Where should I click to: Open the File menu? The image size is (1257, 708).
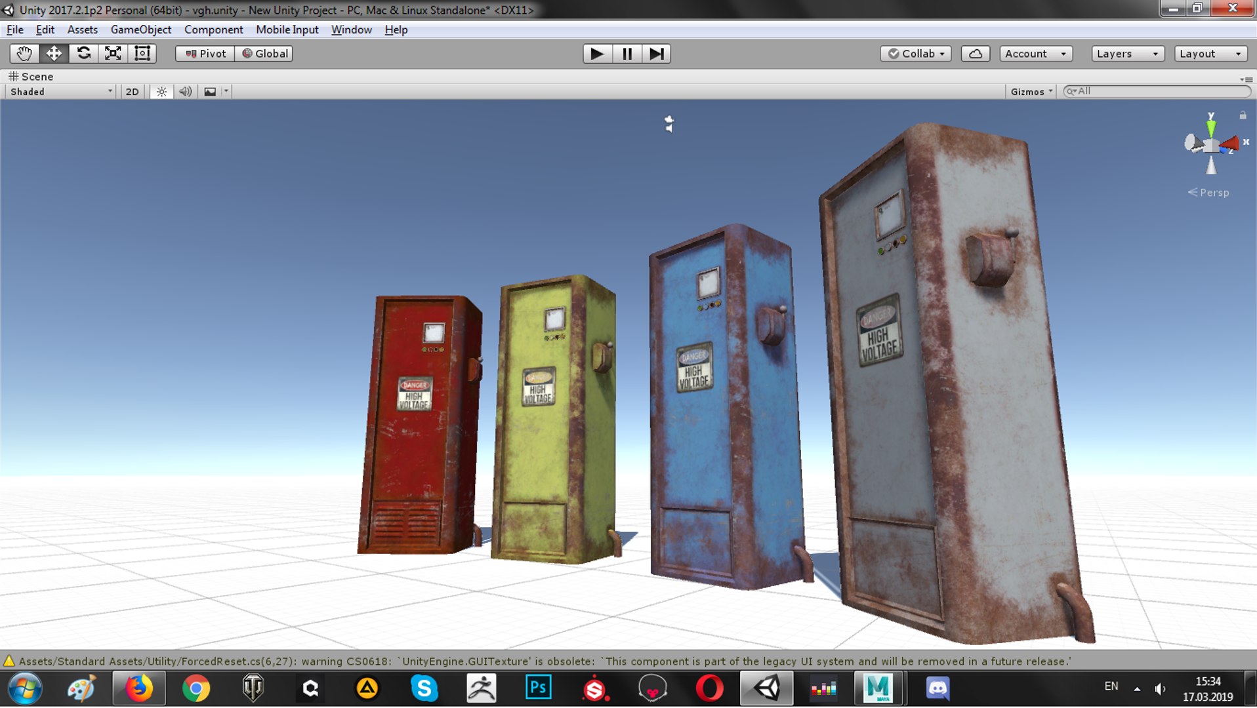pyautogui.click(x=15, y=29)
